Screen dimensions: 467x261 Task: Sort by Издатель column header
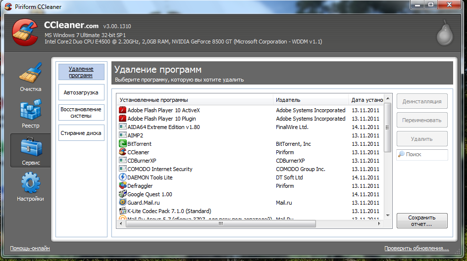[311, 100]
